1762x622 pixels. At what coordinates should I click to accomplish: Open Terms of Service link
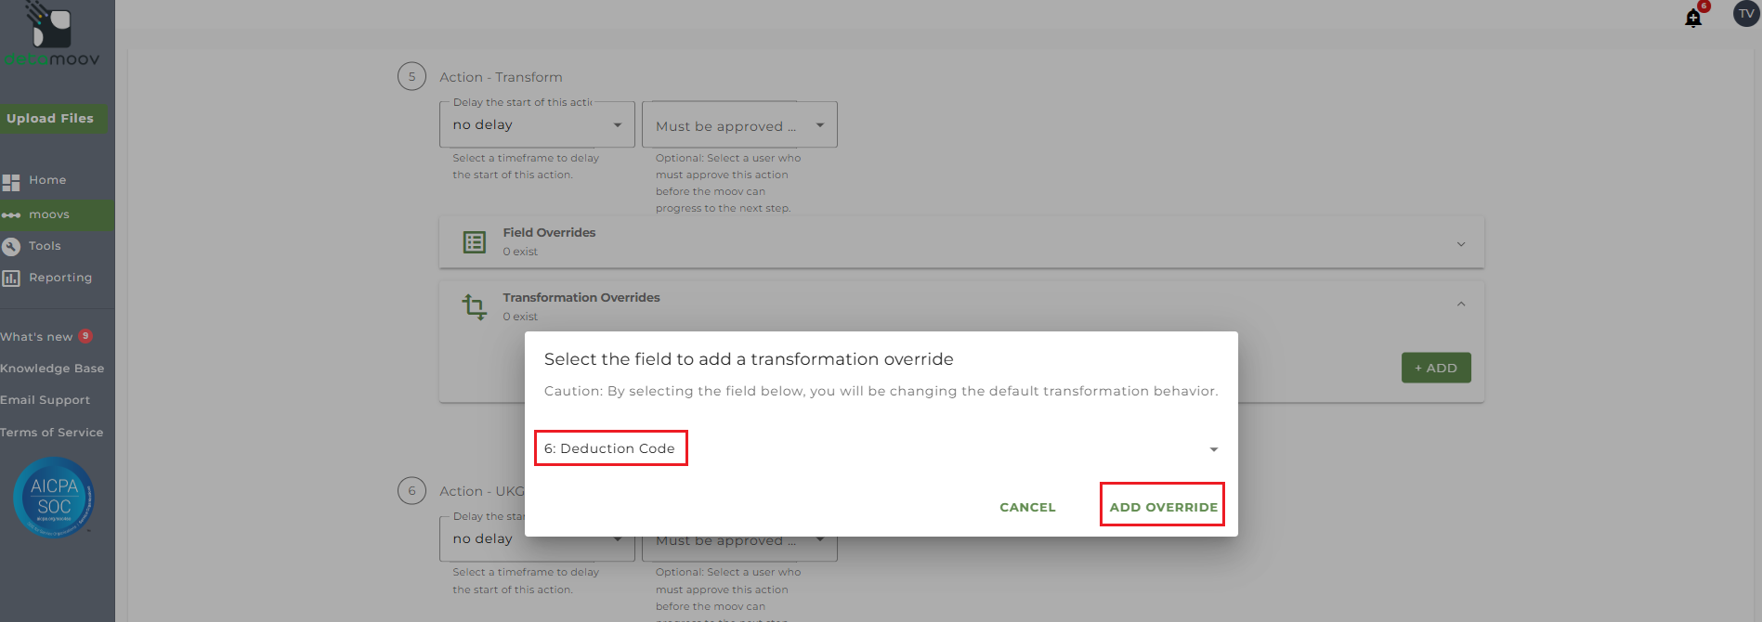coord(52,433)
